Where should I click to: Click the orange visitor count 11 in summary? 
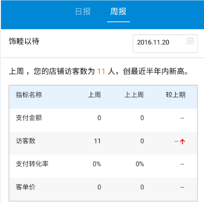101,72
